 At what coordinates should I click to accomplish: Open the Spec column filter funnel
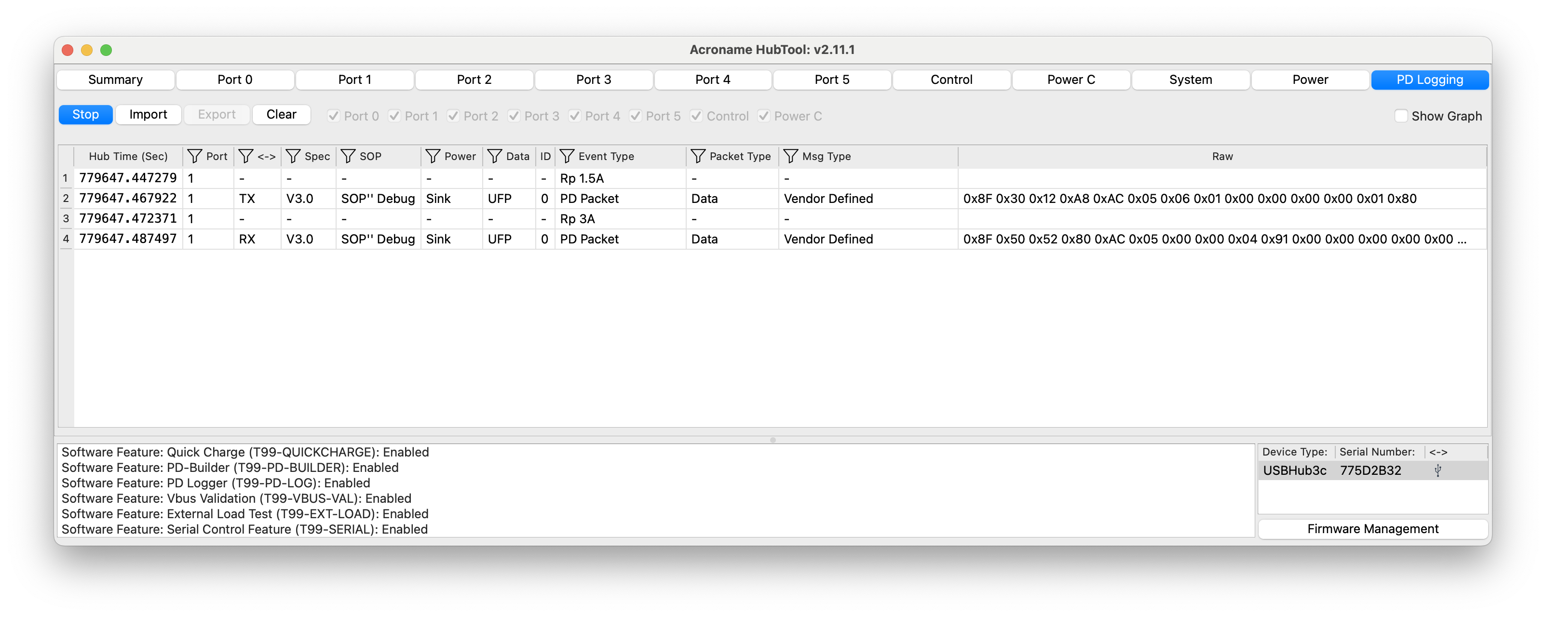point(292,157)
